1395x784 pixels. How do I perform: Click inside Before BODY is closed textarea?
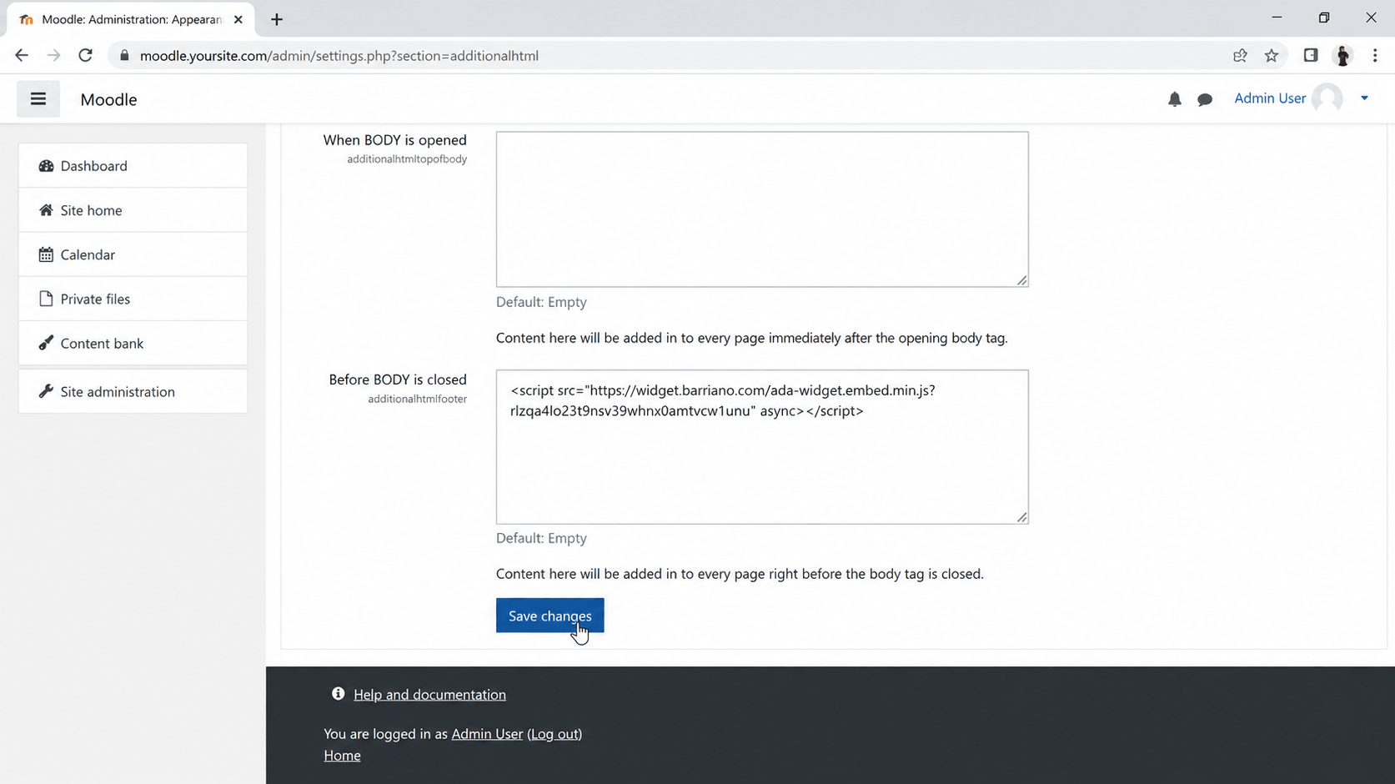click(x=762, y=447)
